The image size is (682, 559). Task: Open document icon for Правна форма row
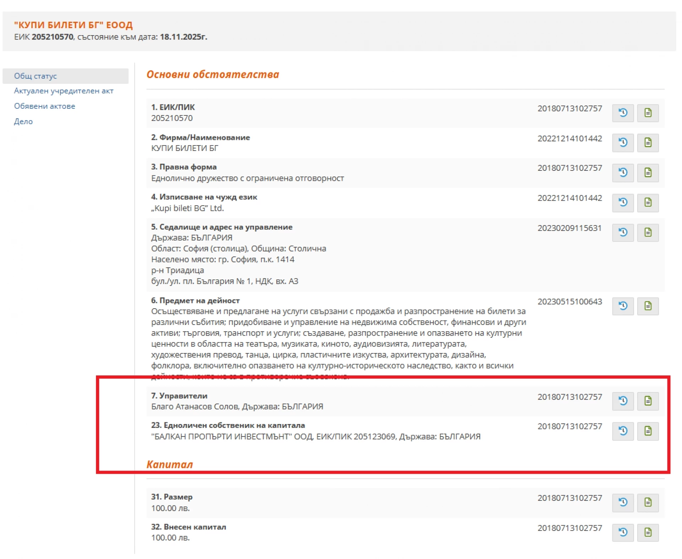tap(648, 173)
